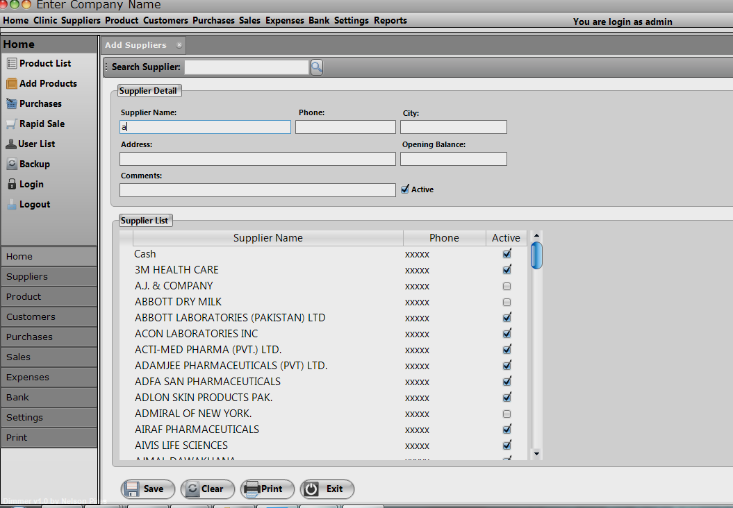The image size is (733, 508).
Task: Click the Address input field
Action: 258,159
